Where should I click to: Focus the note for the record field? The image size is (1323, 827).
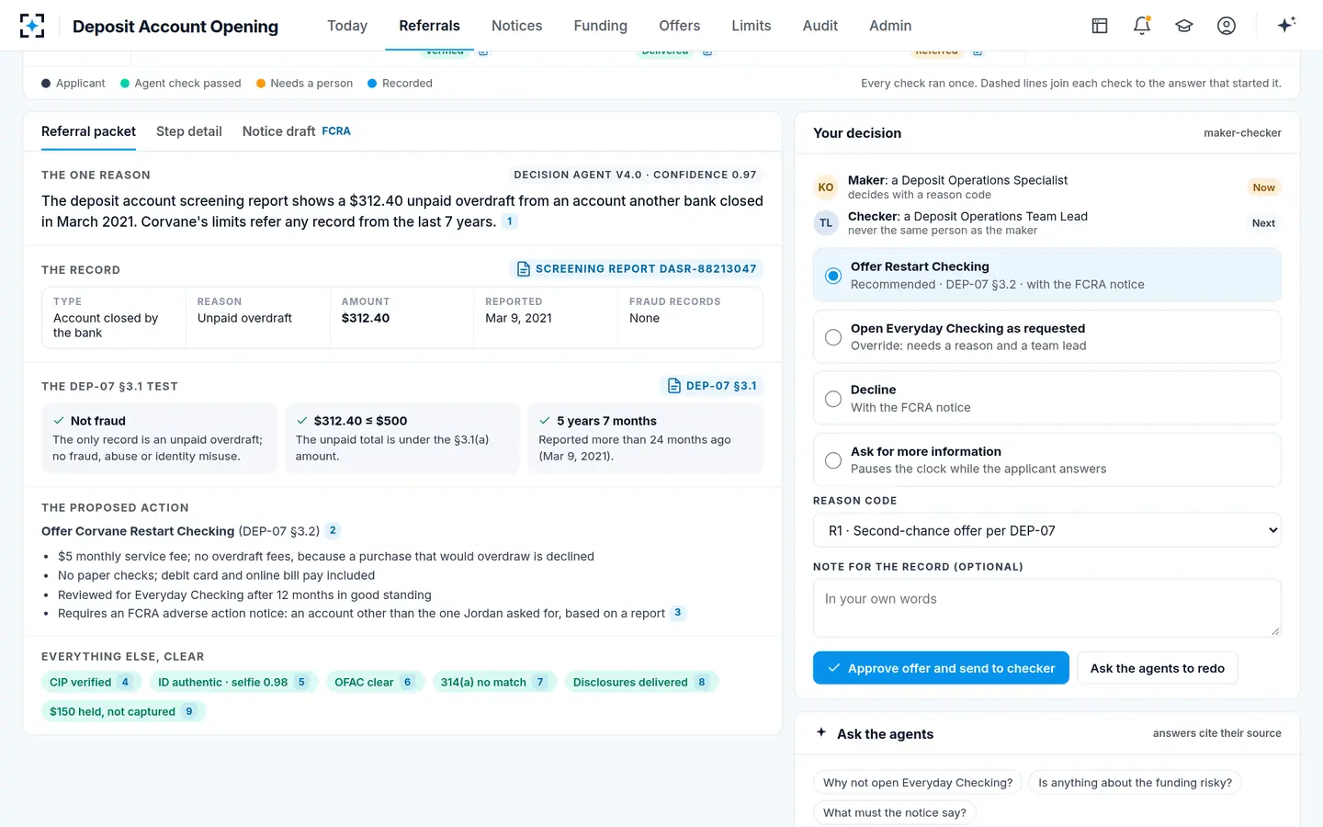[1047, 608]
